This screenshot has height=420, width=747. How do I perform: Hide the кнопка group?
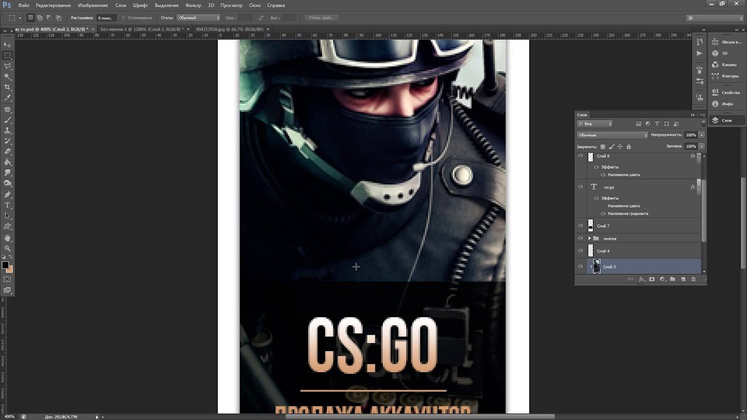point(580,238)
